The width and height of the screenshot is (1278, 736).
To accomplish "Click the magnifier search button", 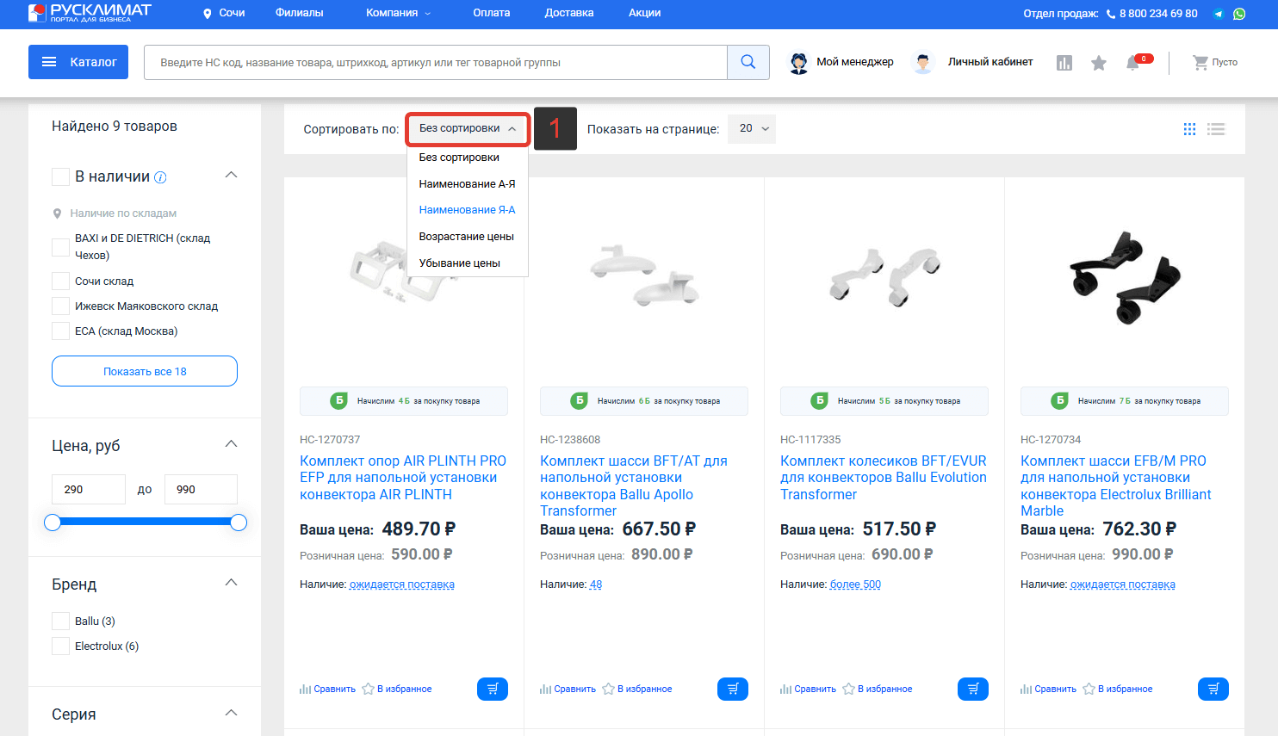I will (748, 62).
